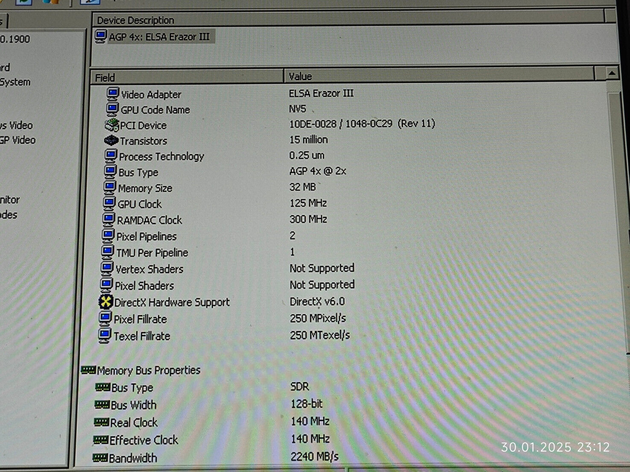
Task: Click Not Supported value for Vertex Shaders
Action: 322,268
